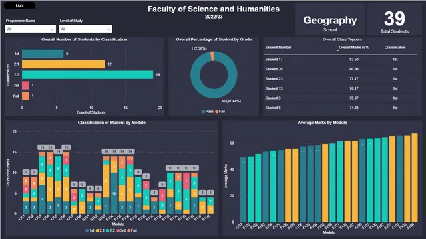
Task: Click the 3rd legend item in module chart
Action: pyautogui.click(x=121, y=230)
